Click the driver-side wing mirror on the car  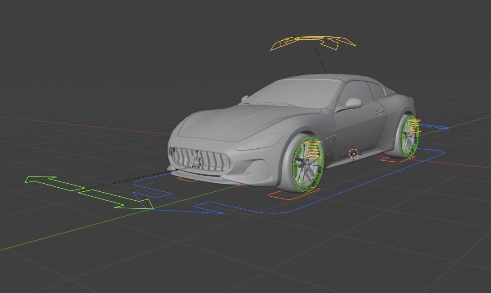click(x=353, y=103)
